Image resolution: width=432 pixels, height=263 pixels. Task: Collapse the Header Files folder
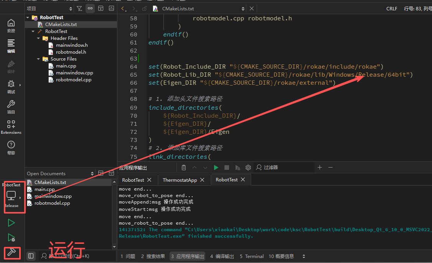click(x=39, y=38)
